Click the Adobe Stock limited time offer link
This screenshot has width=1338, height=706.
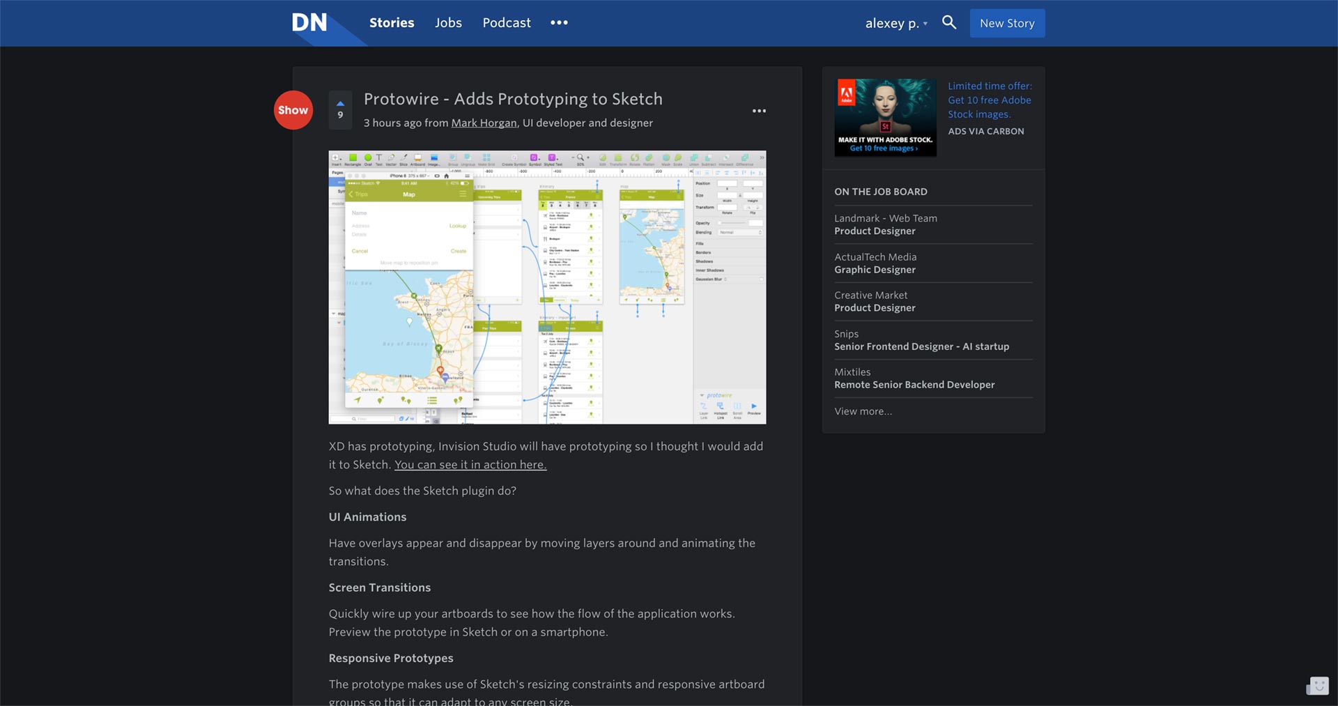(x=990, y=100)
